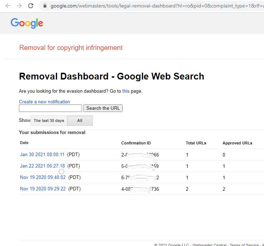264x246 pixels.
Task: Open the Jan 22 2021 06:27:18 submission
Action: (42, 166)
